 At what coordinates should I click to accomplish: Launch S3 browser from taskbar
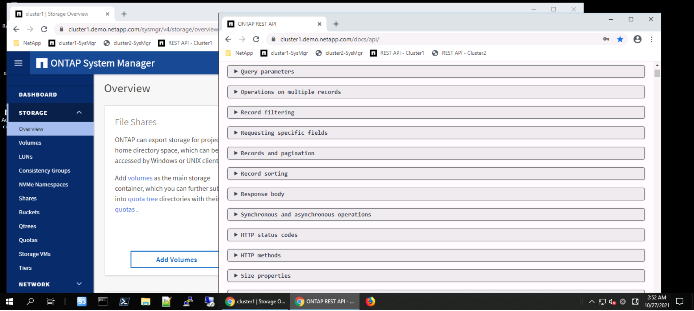82,301
